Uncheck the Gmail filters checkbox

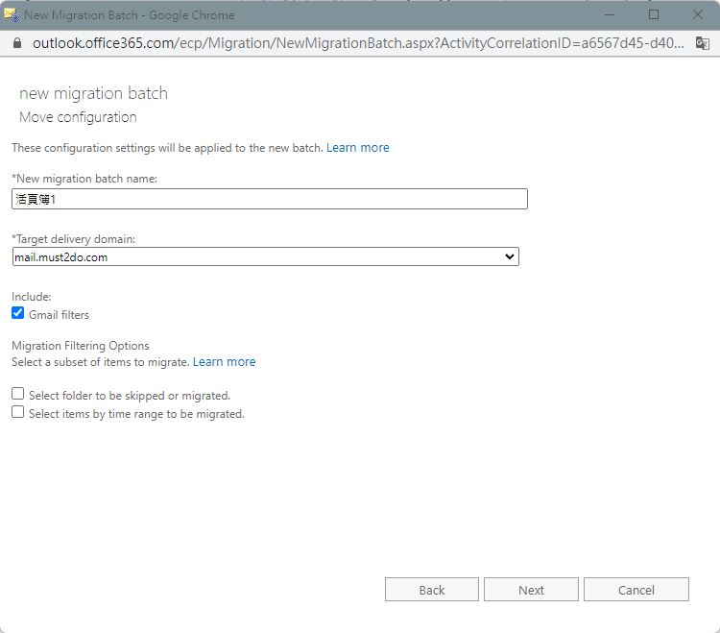point(18,313)
